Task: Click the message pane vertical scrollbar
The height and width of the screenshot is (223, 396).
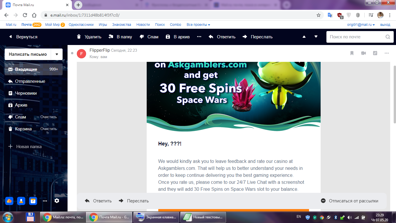Action: pyautogui.click(x=394, y=94)
